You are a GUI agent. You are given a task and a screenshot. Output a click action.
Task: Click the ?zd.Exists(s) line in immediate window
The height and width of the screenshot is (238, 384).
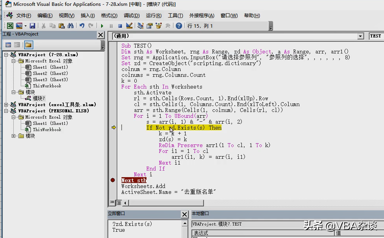coord(132,224)
